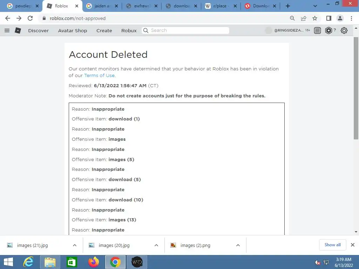Close the downloads bar
Screen dimensions: 359x269
click(x=353, y=245)
